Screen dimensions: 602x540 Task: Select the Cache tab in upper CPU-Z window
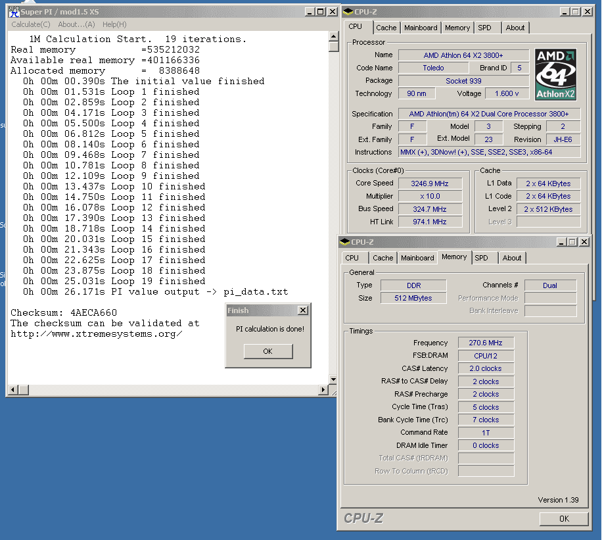click(x=386, y=28)
